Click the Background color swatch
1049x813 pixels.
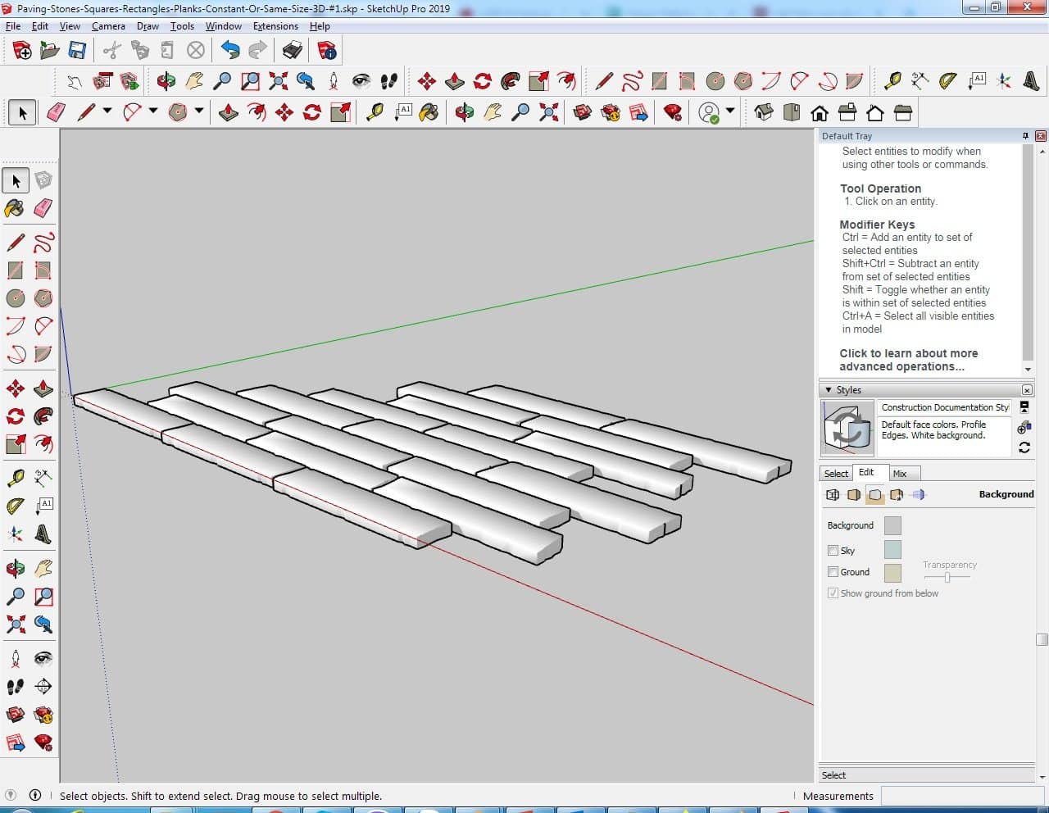coord(892,525)
